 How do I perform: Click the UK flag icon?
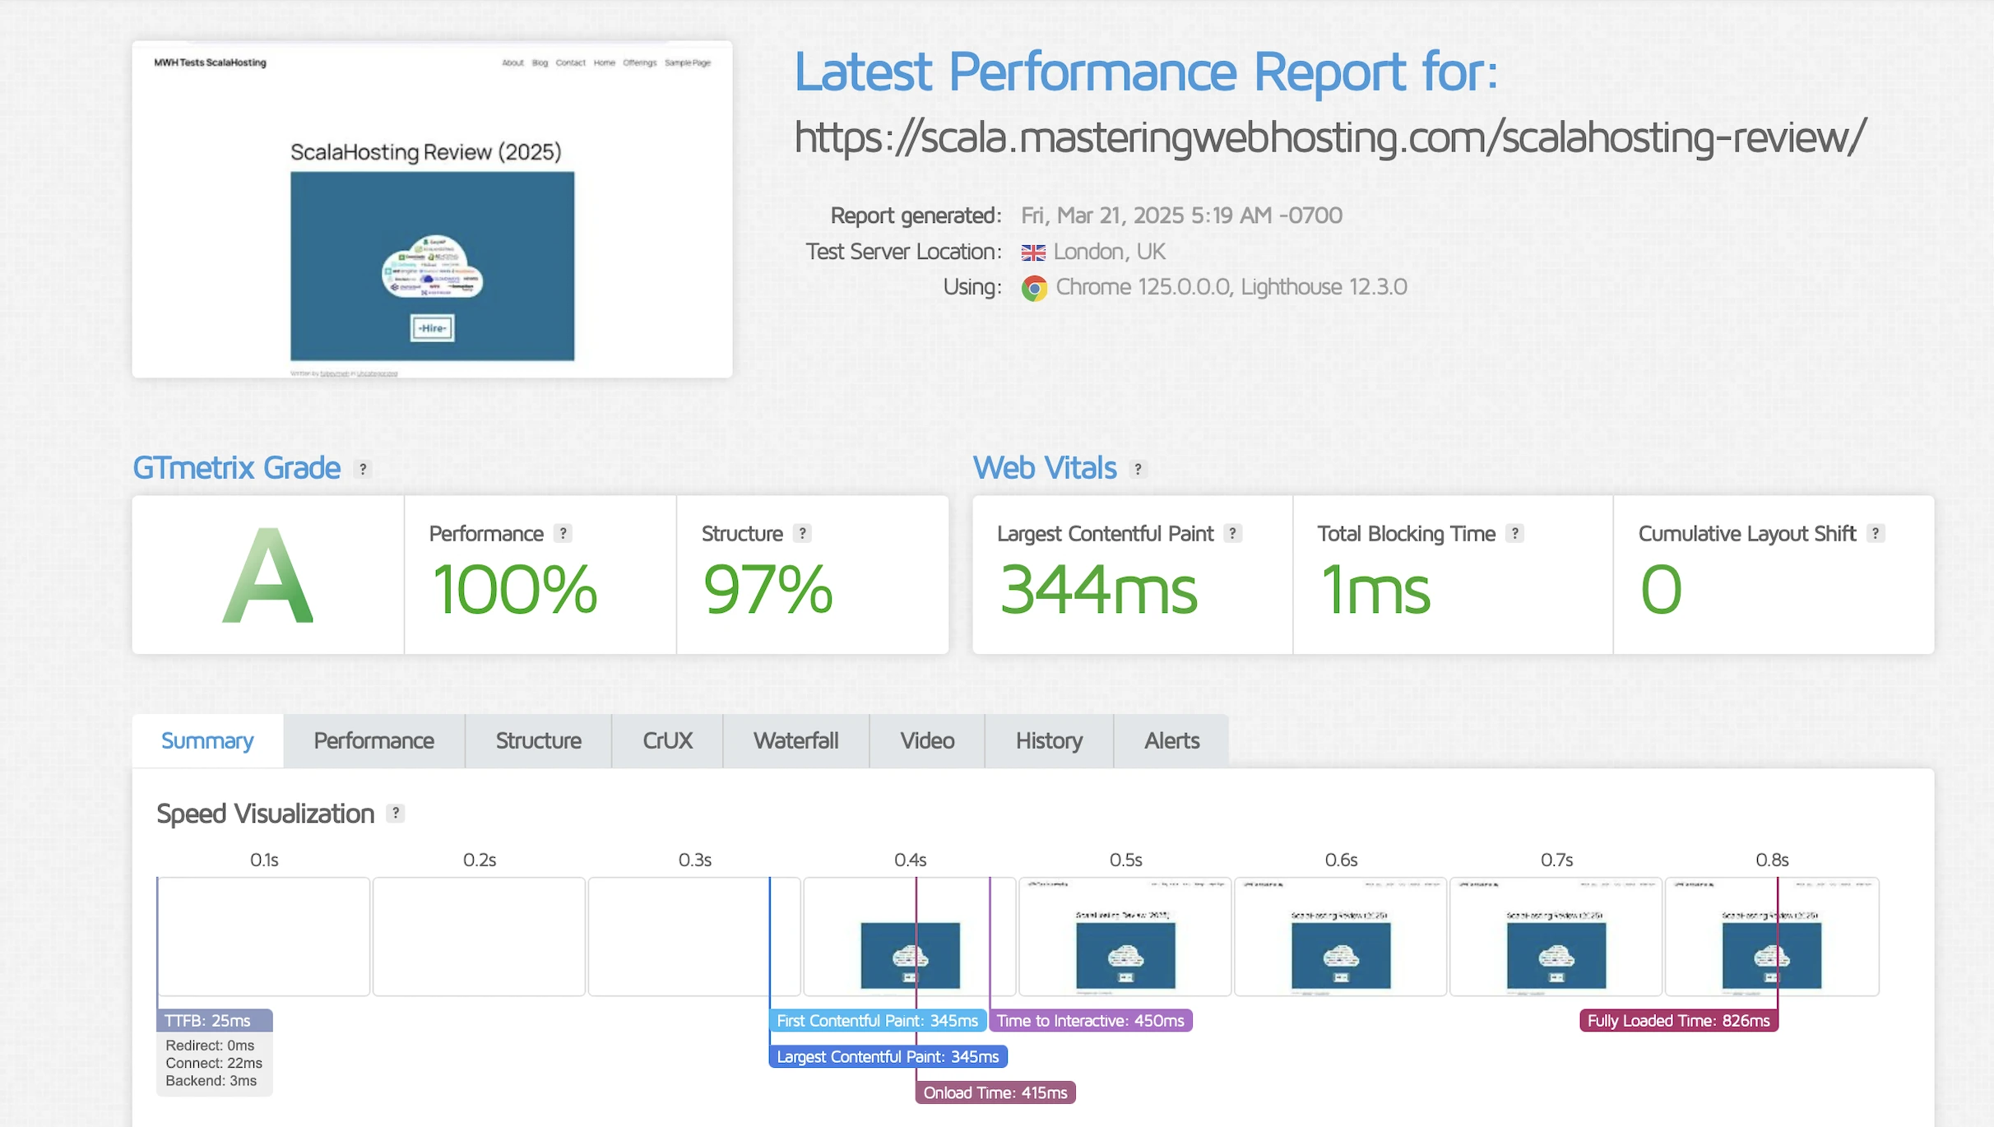[x=1033, y=253]
